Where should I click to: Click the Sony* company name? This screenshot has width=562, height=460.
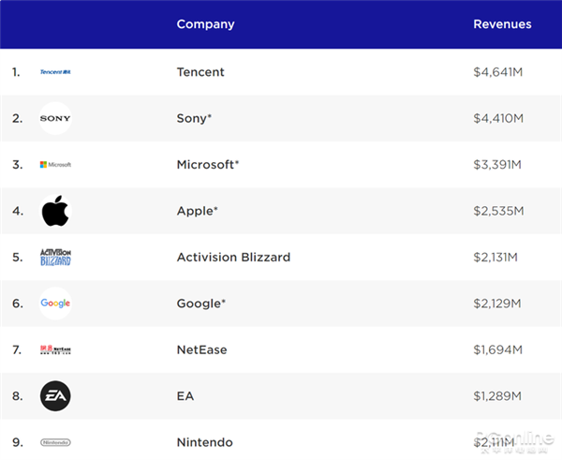click(x=195, y=118)
